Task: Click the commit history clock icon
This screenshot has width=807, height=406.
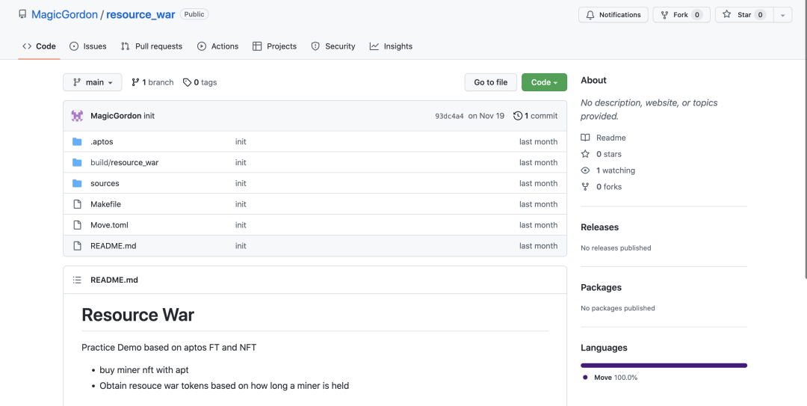Action: tap(518, 116)
